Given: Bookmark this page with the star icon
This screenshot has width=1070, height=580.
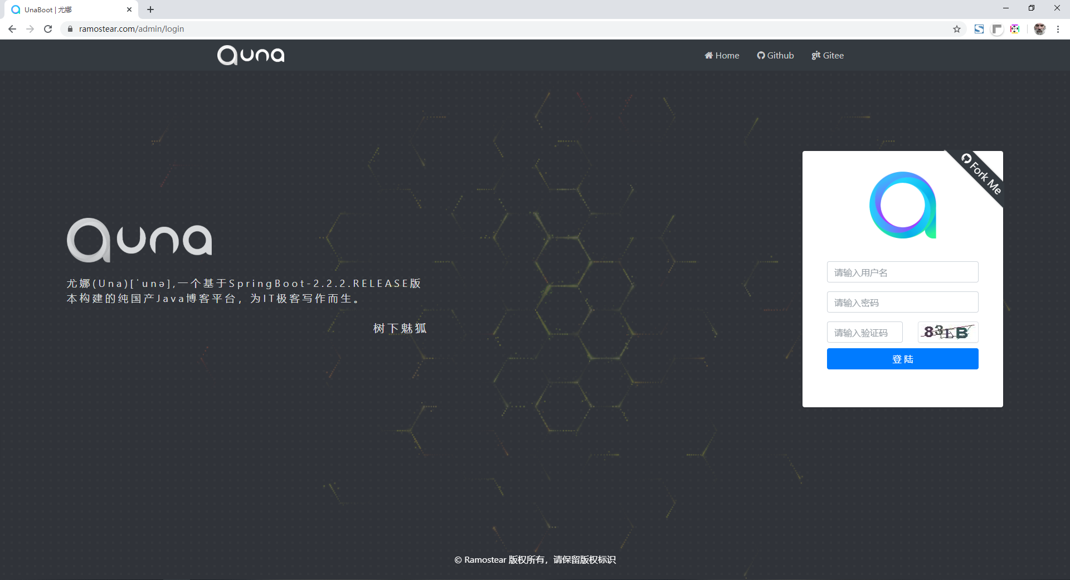Looking at the screenshot, I should (957, 29).
